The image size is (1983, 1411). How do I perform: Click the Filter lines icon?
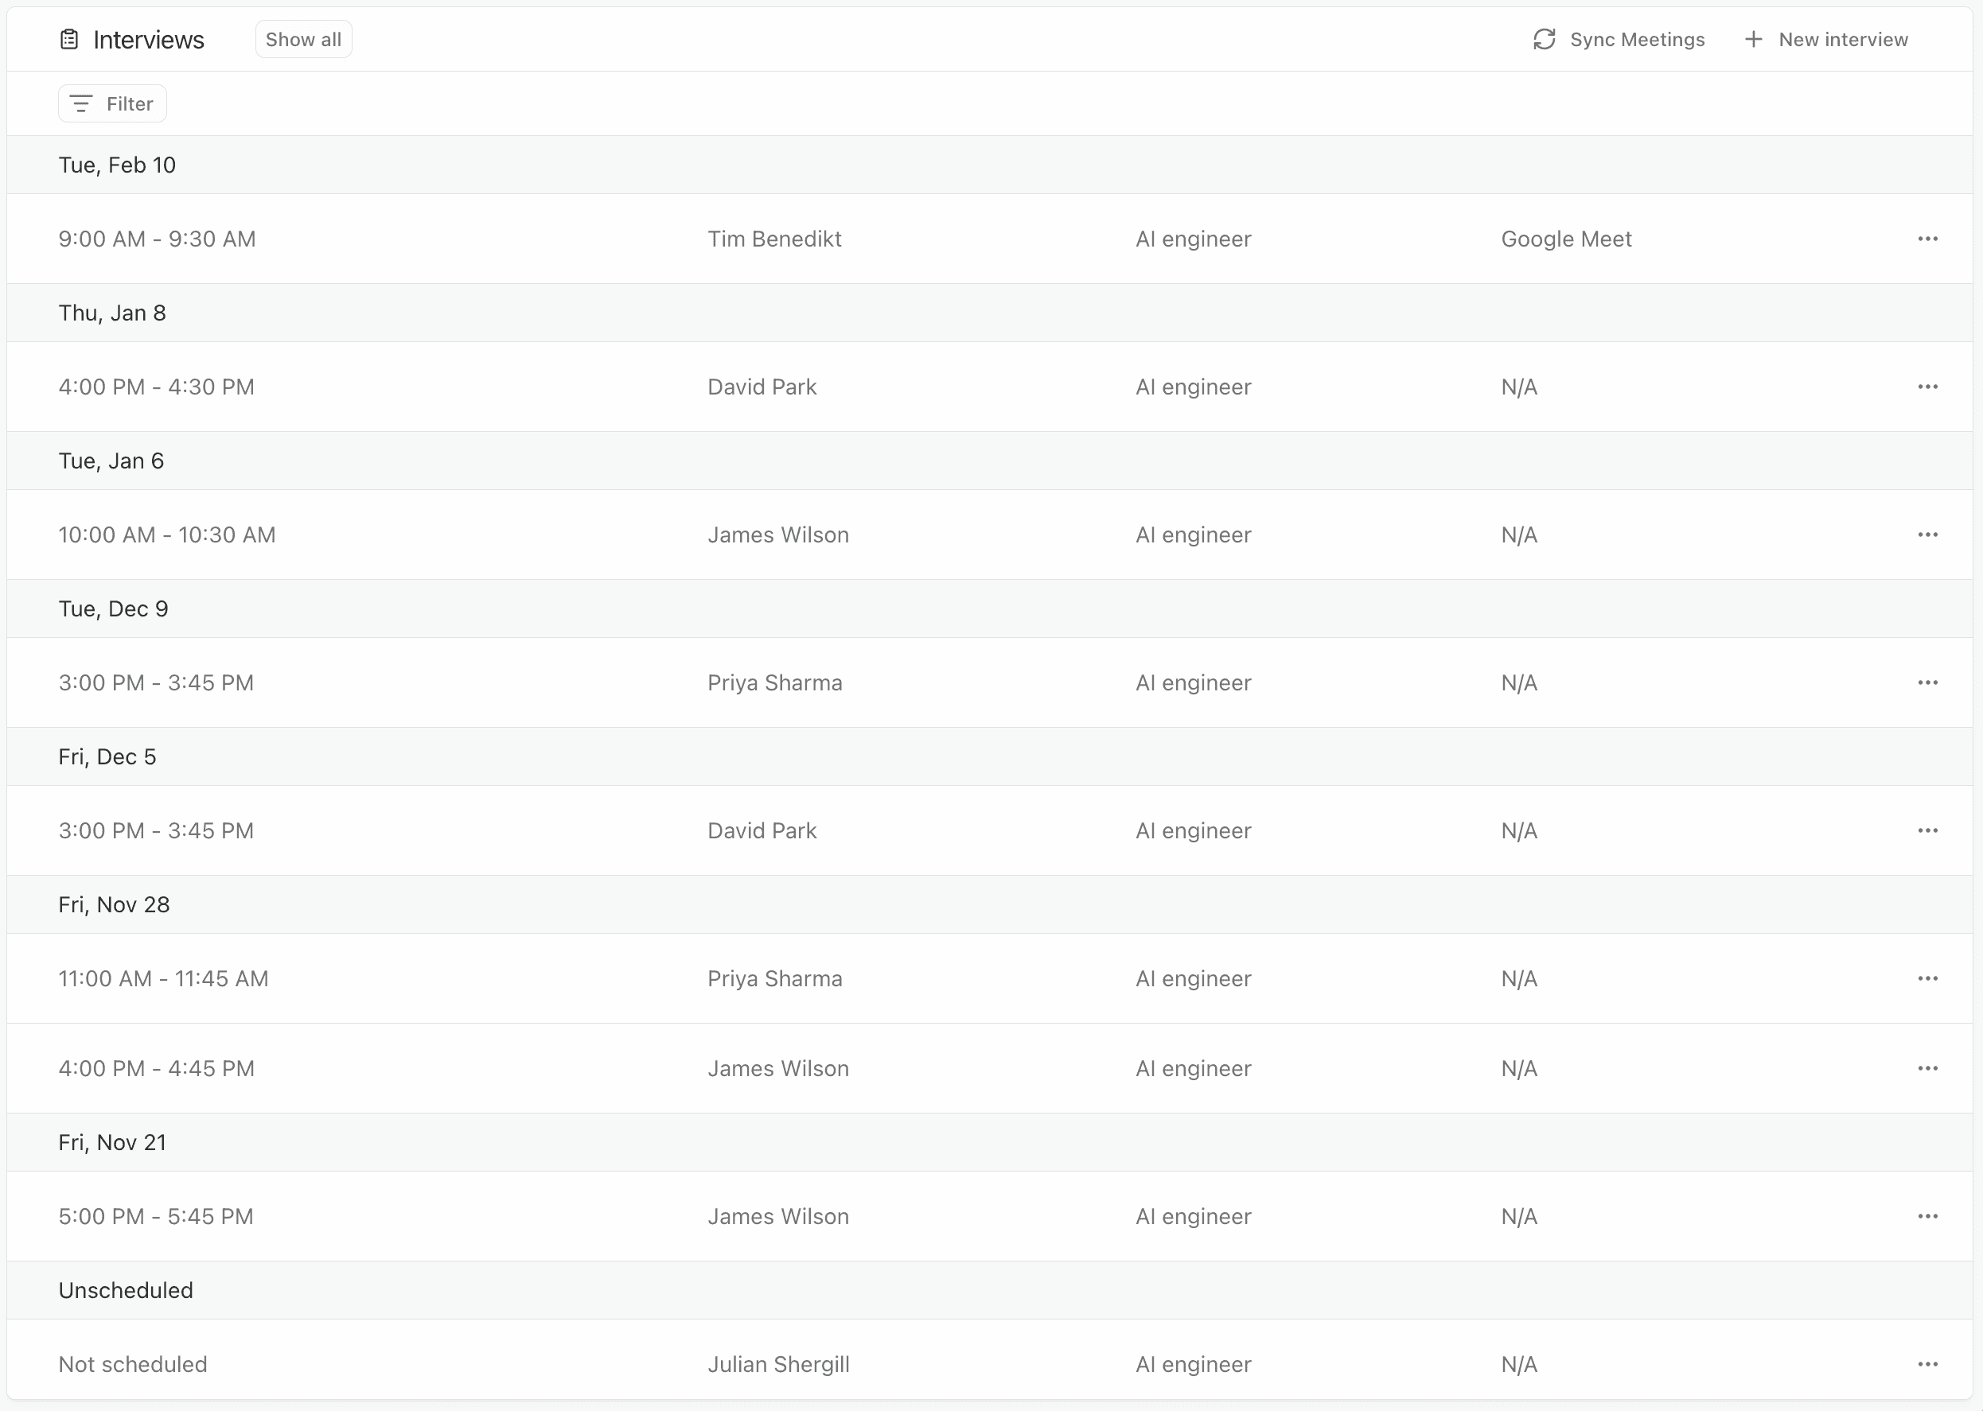click(81, 103)
